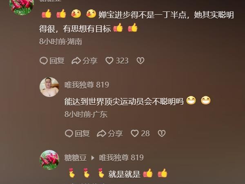Image resolution: width=245 pixels, height=184 pixels.
Task: Like the comment with 323 likes
Action: tap(109, 61)
